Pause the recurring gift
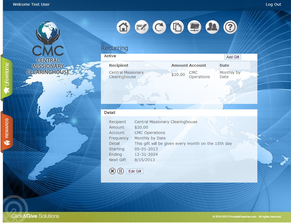The image size is (291, 223). coord(120,171)
